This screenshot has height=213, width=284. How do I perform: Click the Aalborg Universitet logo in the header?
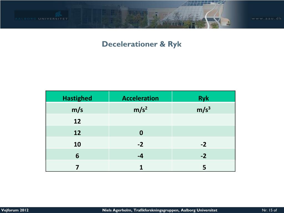click(x=41, y=16)
